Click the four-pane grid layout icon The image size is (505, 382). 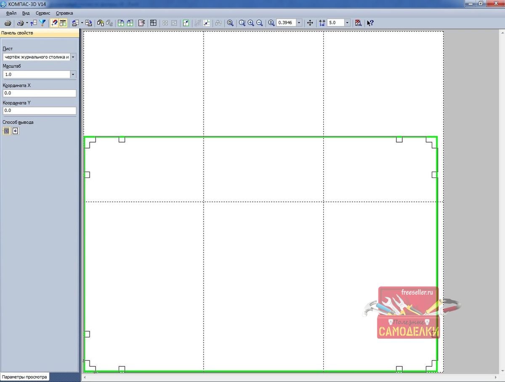pyautogui.click(x=154, y=23)
